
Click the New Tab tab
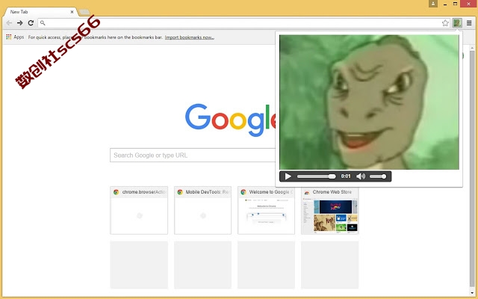40,12
